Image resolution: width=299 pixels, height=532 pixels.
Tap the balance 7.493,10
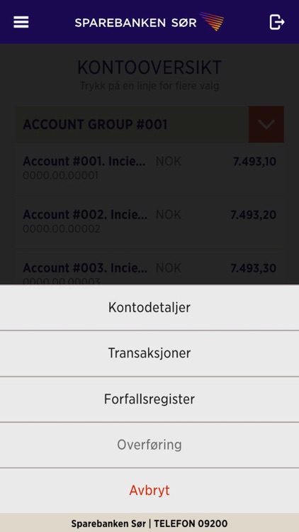tap(254, 162)
